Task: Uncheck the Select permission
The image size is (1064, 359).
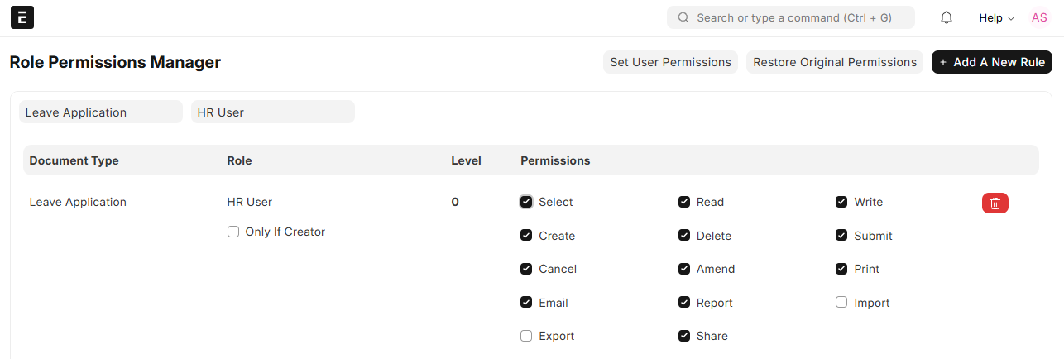Action: (526, 202)
